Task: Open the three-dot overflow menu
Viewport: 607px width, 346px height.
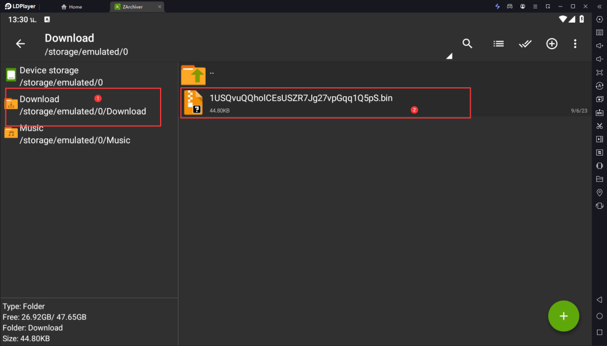Action: (575, 44)
